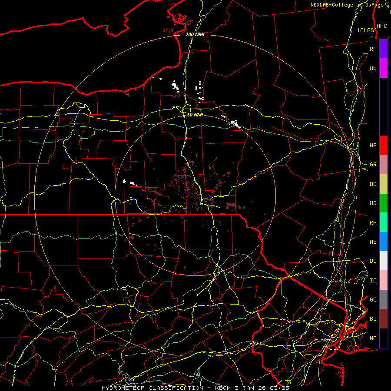The width and height of the screenshot is (391, 391).
Task: Click the DS white legend swatch
Action: [x=384, y=261]
